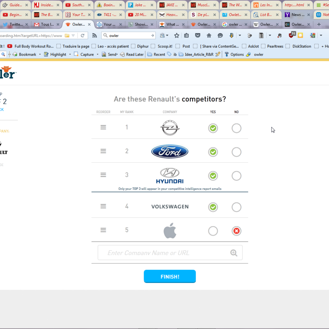
Task: Open the Highlight dropdown arrow
Action: click(70, 54)
